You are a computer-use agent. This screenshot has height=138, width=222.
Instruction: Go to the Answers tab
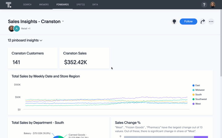[44, 5]
